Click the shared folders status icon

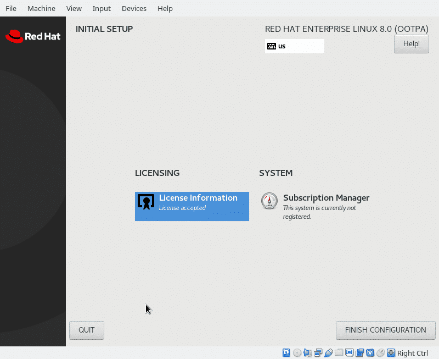[x=339, y=352]
